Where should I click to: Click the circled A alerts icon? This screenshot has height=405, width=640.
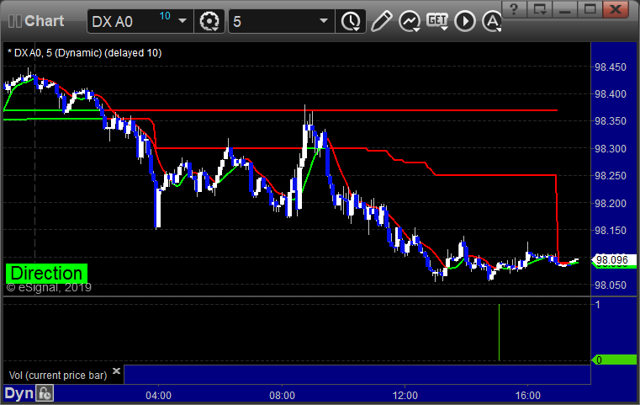tap(491, 21)
